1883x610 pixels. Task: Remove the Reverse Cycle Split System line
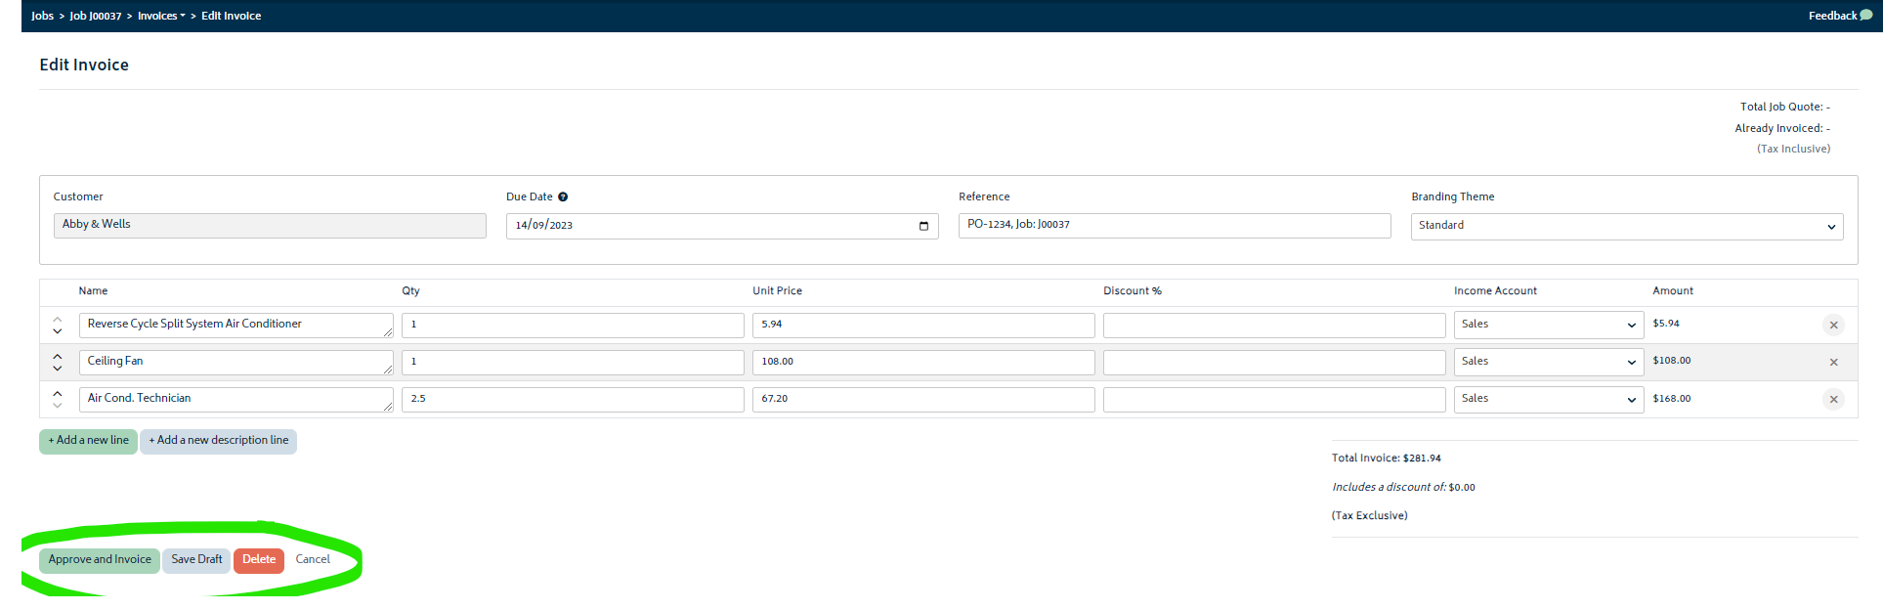[1833, 325]
